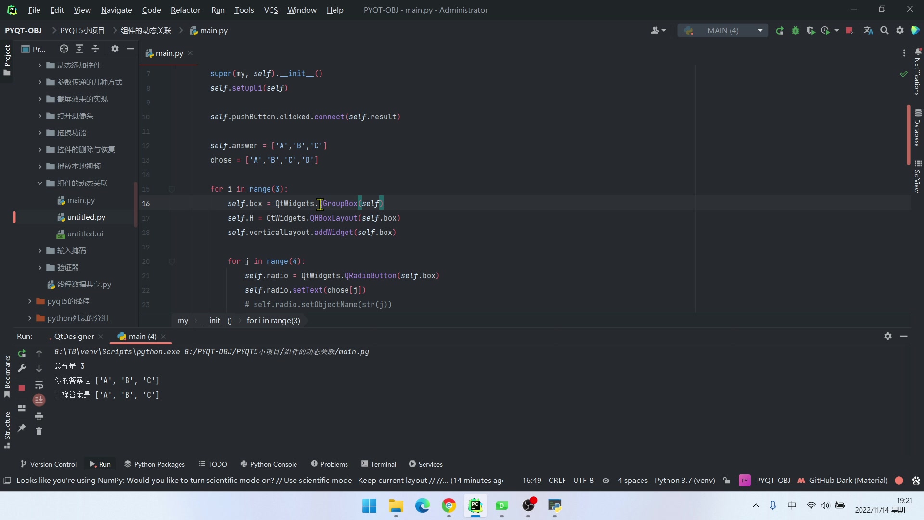Open Search Everywhere with the magnifier icon

pyautogui.click(x=885, y=30)
